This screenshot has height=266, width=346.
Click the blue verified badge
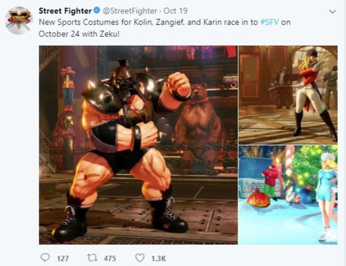[x=97, y=10]
